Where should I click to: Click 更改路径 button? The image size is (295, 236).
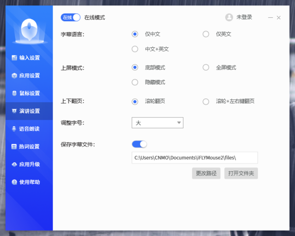206,174
